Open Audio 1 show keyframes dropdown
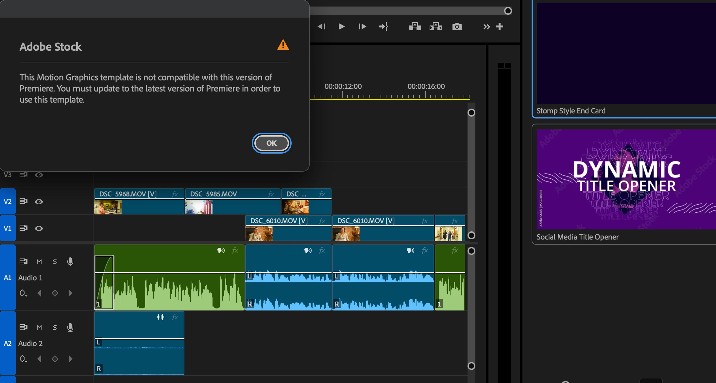This screenshot has height=383, width=716. click(23, 293)
